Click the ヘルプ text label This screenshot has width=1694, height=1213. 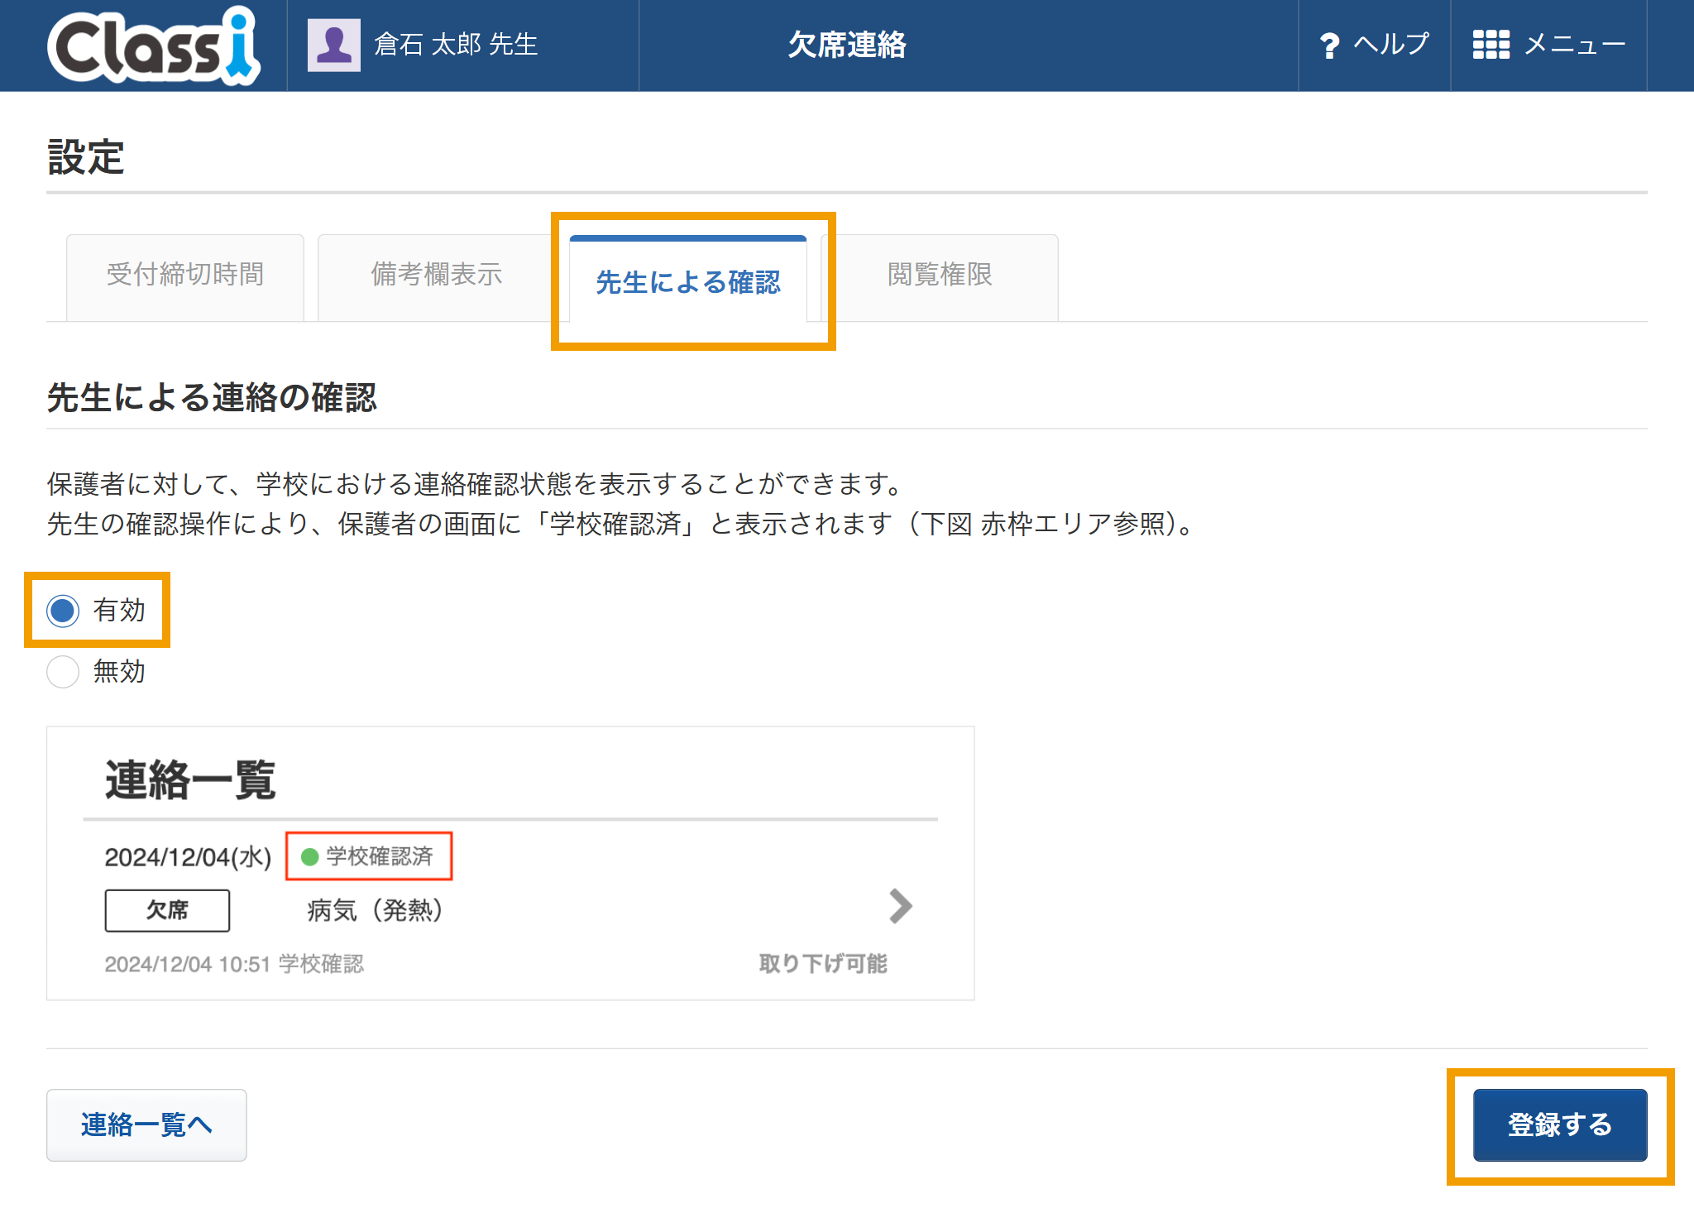[x=1391, y=45]
